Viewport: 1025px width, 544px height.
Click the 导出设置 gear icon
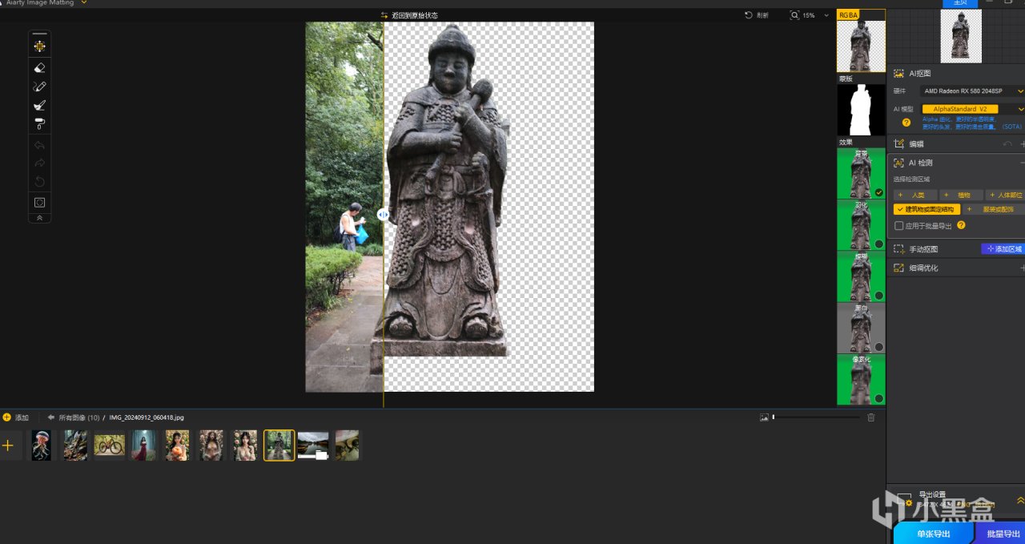coord(909,503)
